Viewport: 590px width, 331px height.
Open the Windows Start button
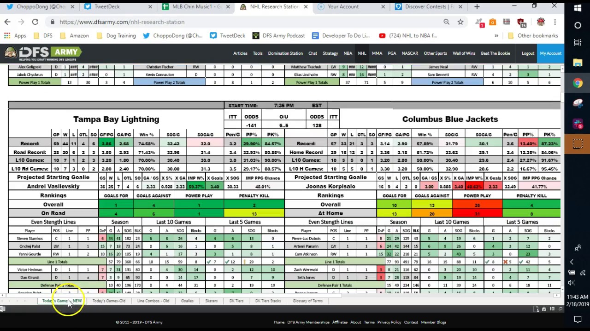coord(578,8)
